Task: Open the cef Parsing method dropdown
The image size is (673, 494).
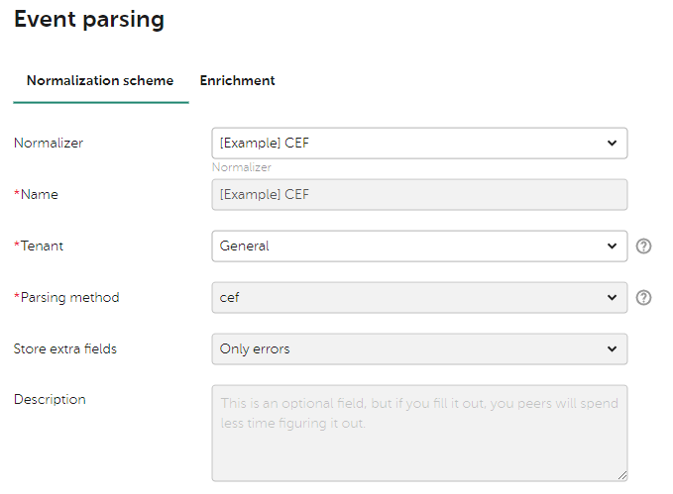Action: pos(419,298)
